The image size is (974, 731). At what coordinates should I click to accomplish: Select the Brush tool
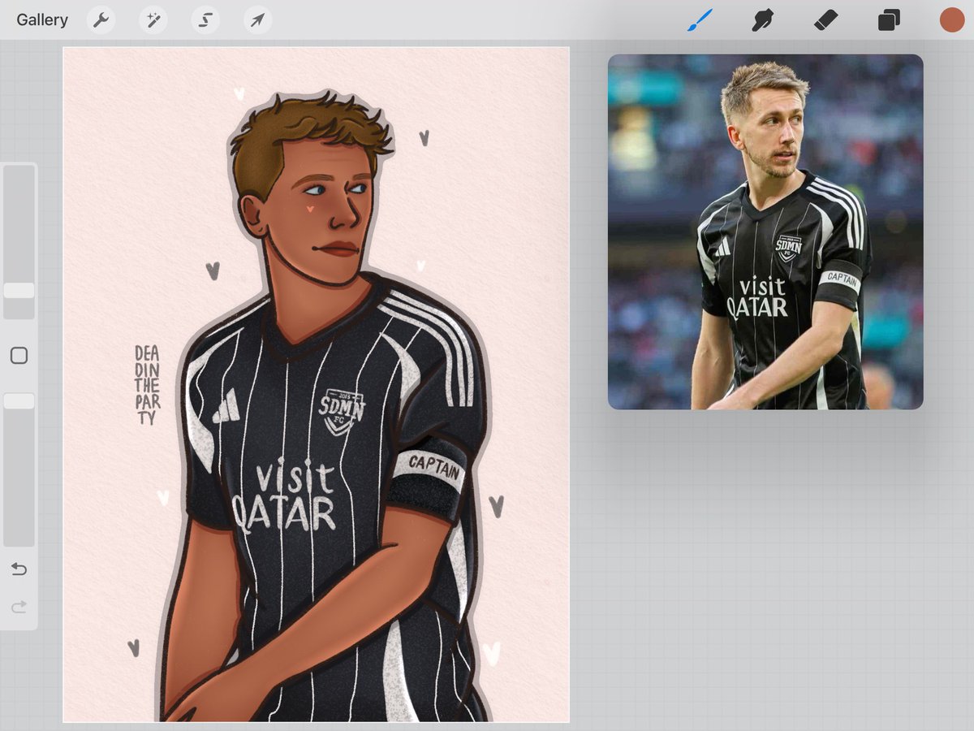(x=700, y=20)
